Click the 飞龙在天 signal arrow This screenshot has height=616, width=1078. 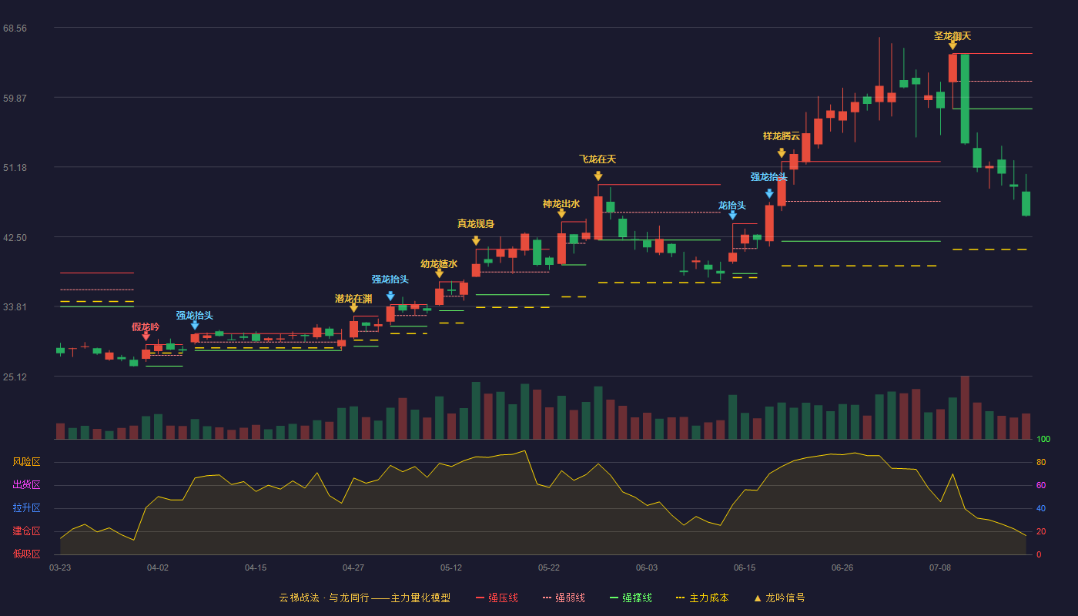[598, 176]
